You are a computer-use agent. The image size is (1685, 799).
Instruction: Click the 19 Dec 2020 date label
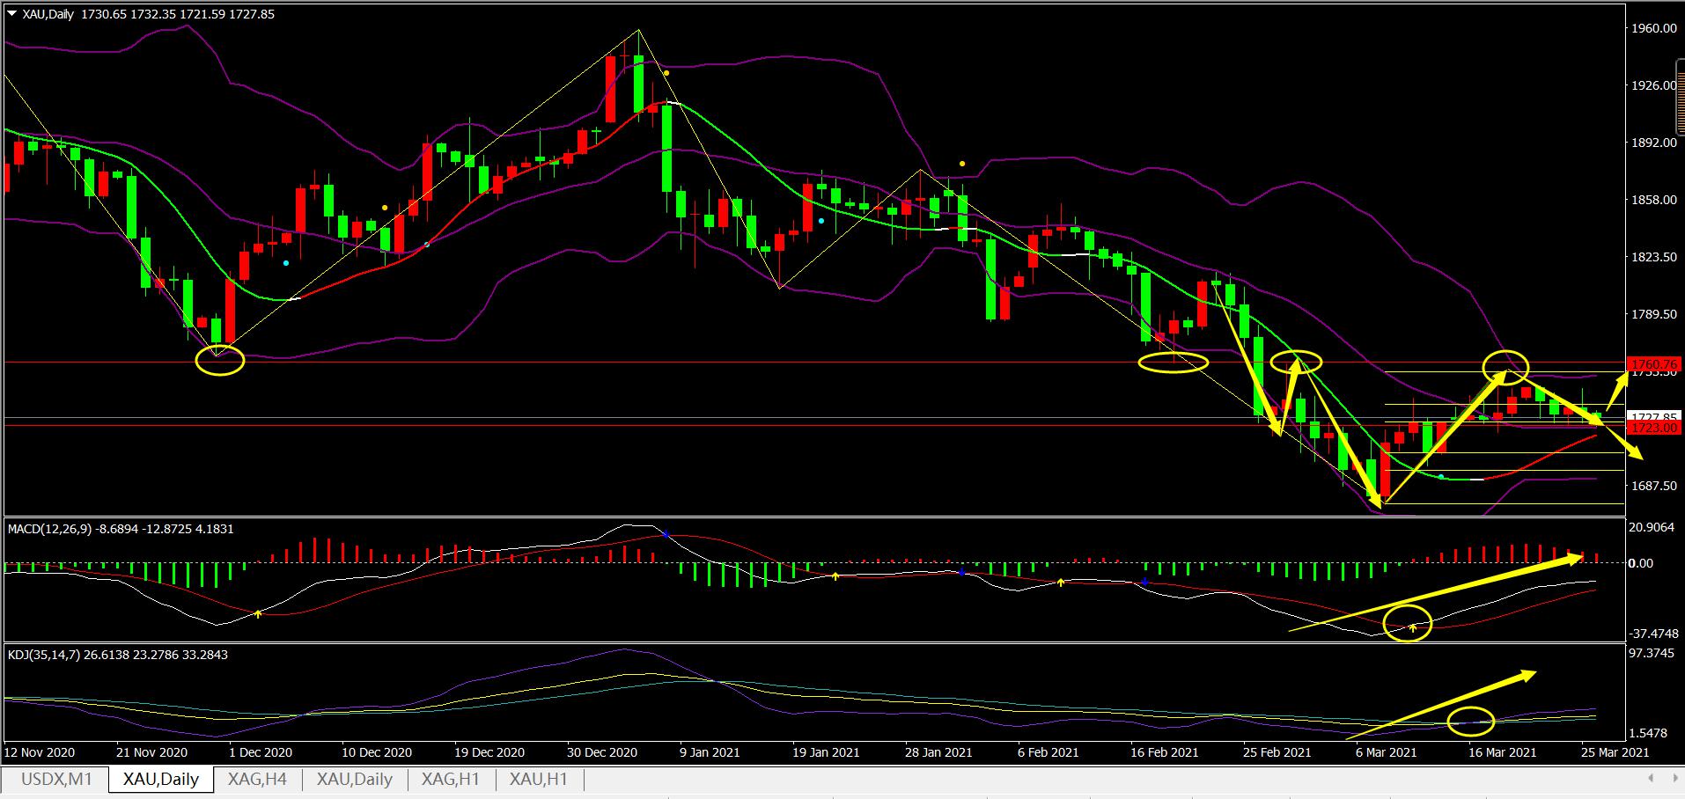[x=489, y=753]
